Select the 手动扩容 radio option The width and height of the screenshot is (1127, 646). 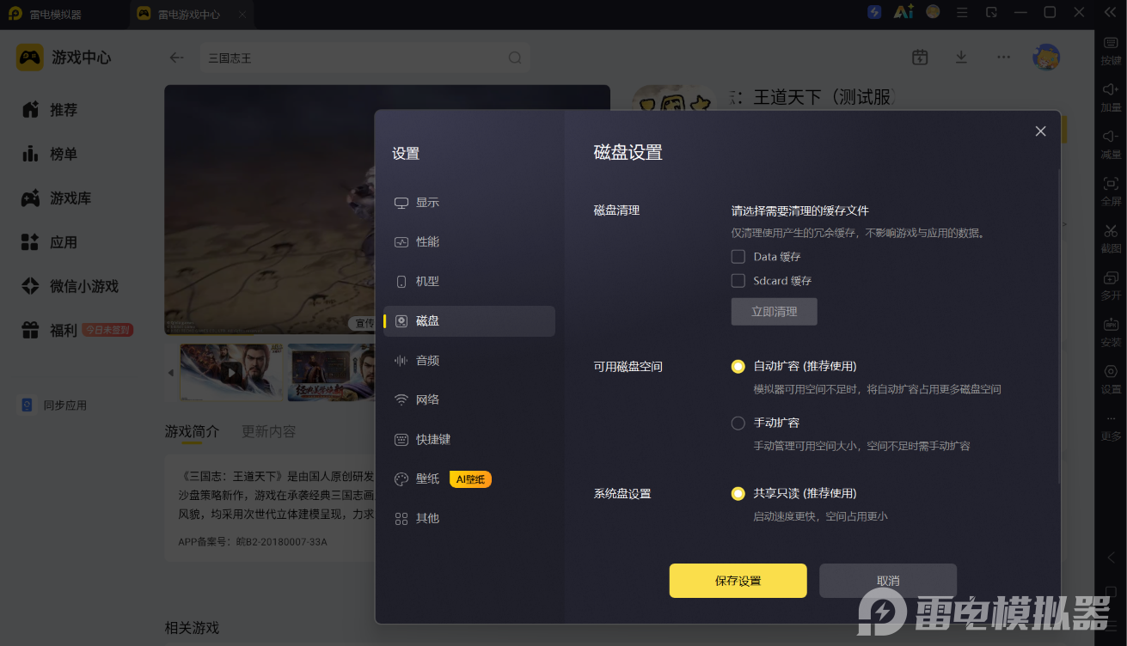point(738,424)
